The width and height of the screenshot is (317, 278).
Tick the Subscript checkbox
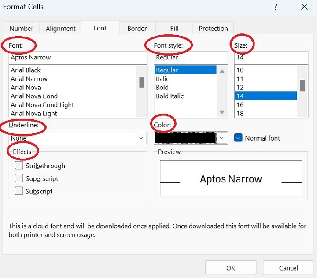(19, 191)
